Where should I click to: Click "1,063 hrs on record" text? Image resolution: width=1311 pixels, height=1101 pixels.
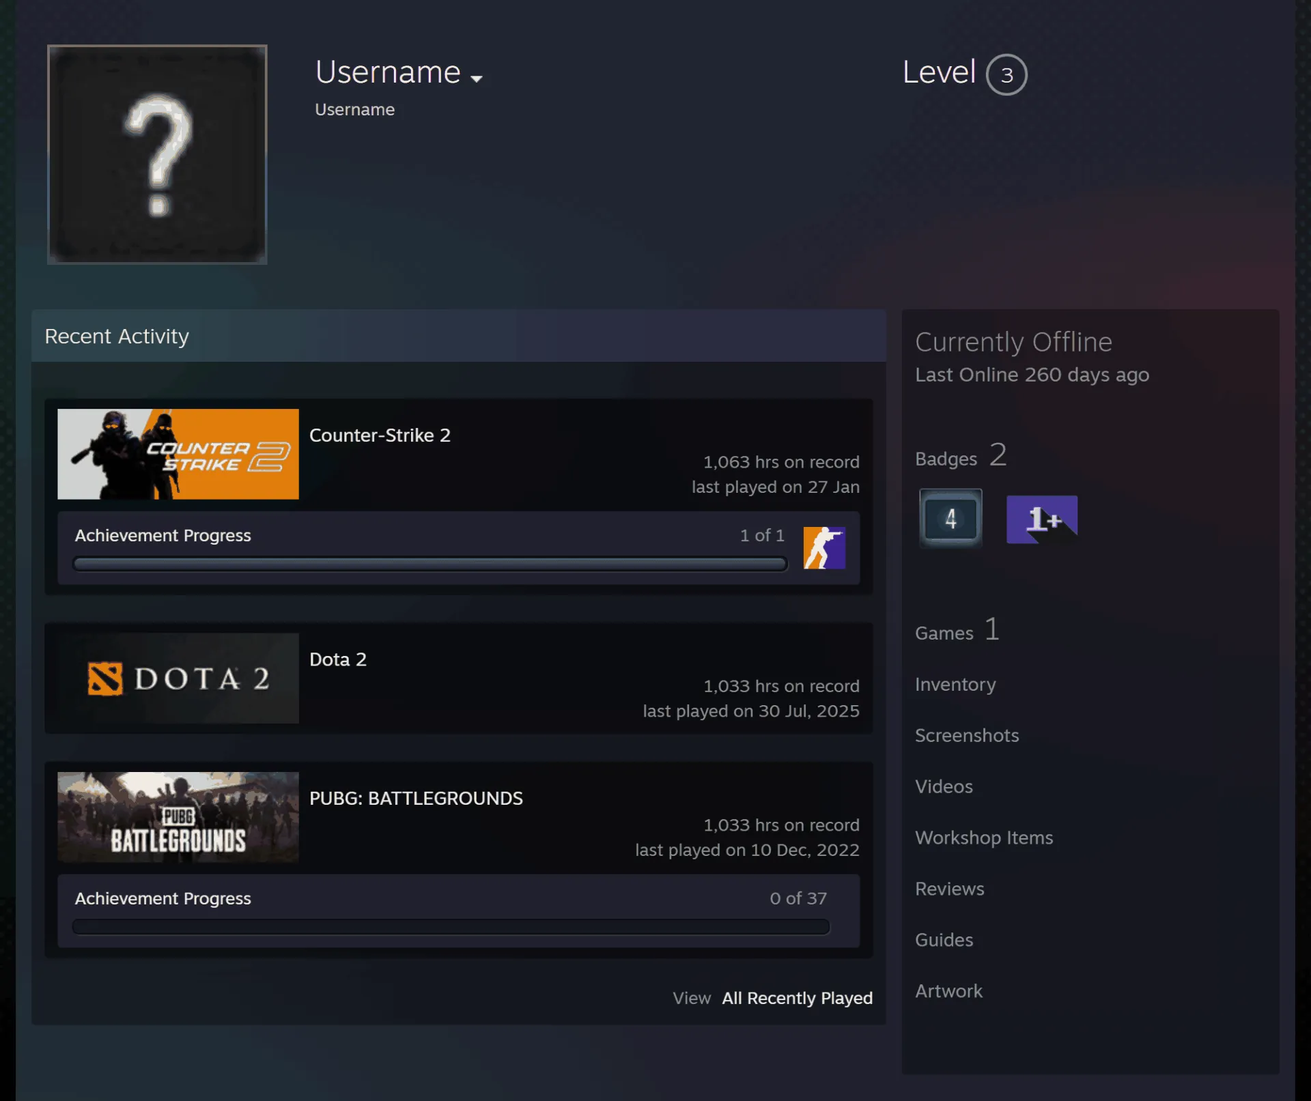pyautogui.click(x=781, y=462)
